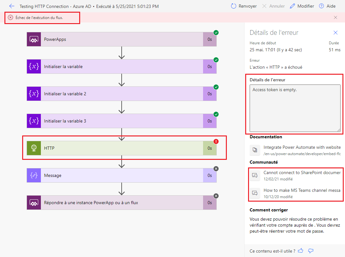Go back using the left arrow
This screenshot has width=345, height=257.
point(12,6)
